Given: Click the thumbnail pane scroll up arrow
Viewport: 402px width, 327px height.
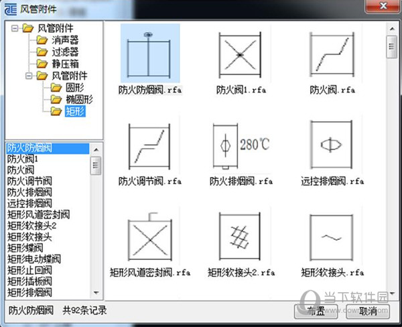Looking at the screenshot, I should (x=392, y=29).
